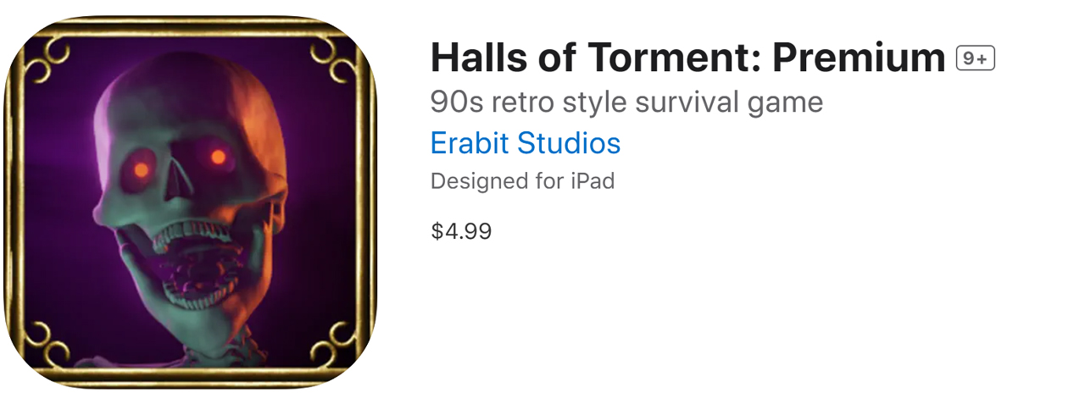This screenshot has width=1085, height=404.
Task: Select the Halls of Torment: Premium title
Action: pyautogui.click(x=688, y=58)
